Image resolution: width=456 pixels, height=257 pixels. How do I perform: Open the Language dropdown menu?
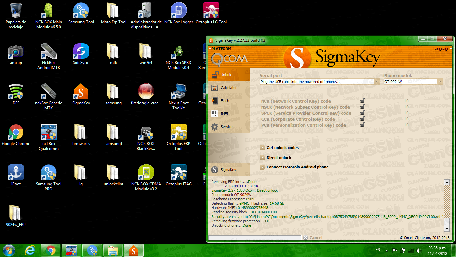click(442, 49)
